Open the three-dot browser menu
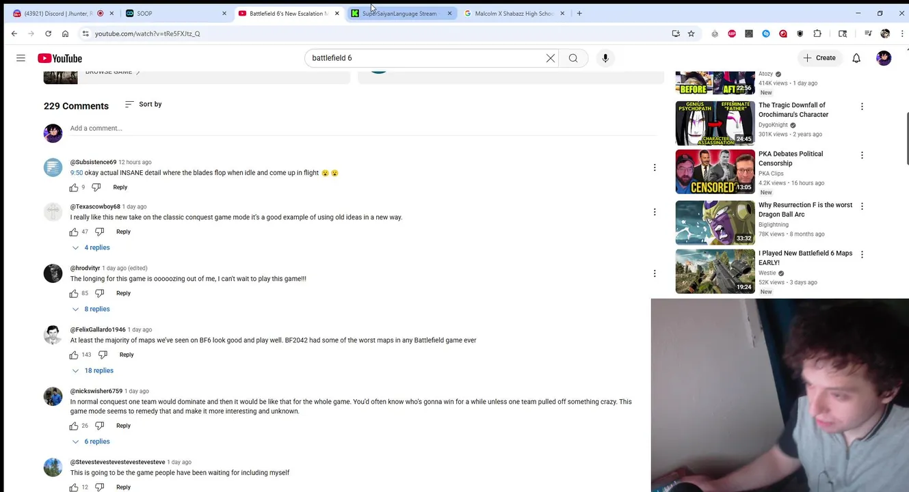Image resolution: width=909 pixels, height=492 pixels. click(902, 33)
